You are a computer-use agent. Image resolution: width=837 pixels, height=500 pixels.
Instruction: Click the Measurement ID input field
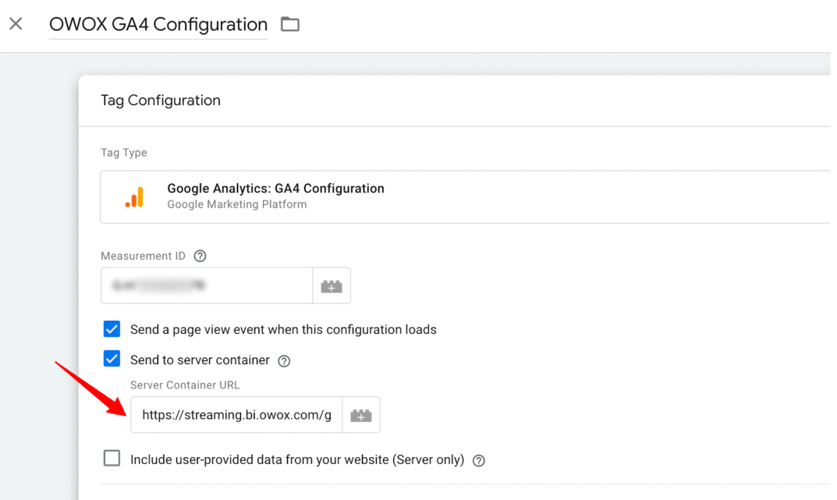click(x=207, y=285)
